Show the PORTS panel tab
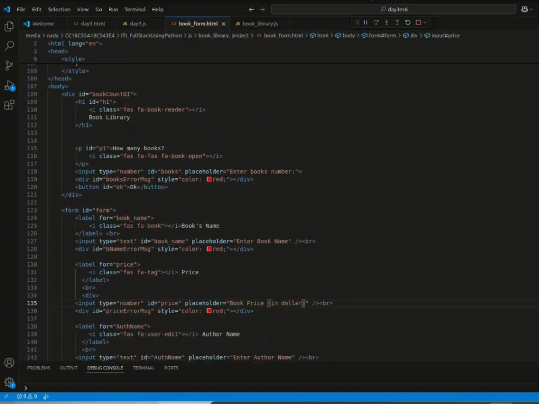This screenshot has width=539, height=404. tap(171, 368)
